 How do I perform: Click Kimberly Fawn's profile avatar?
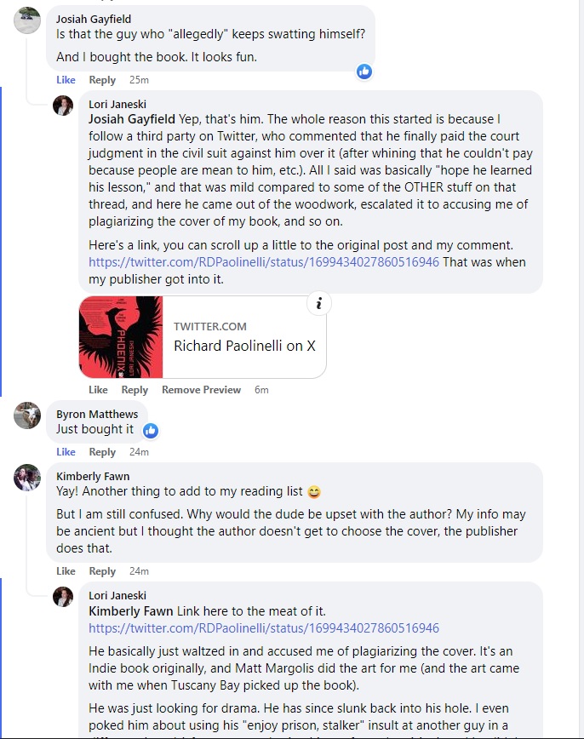click(x=27, y=477)
